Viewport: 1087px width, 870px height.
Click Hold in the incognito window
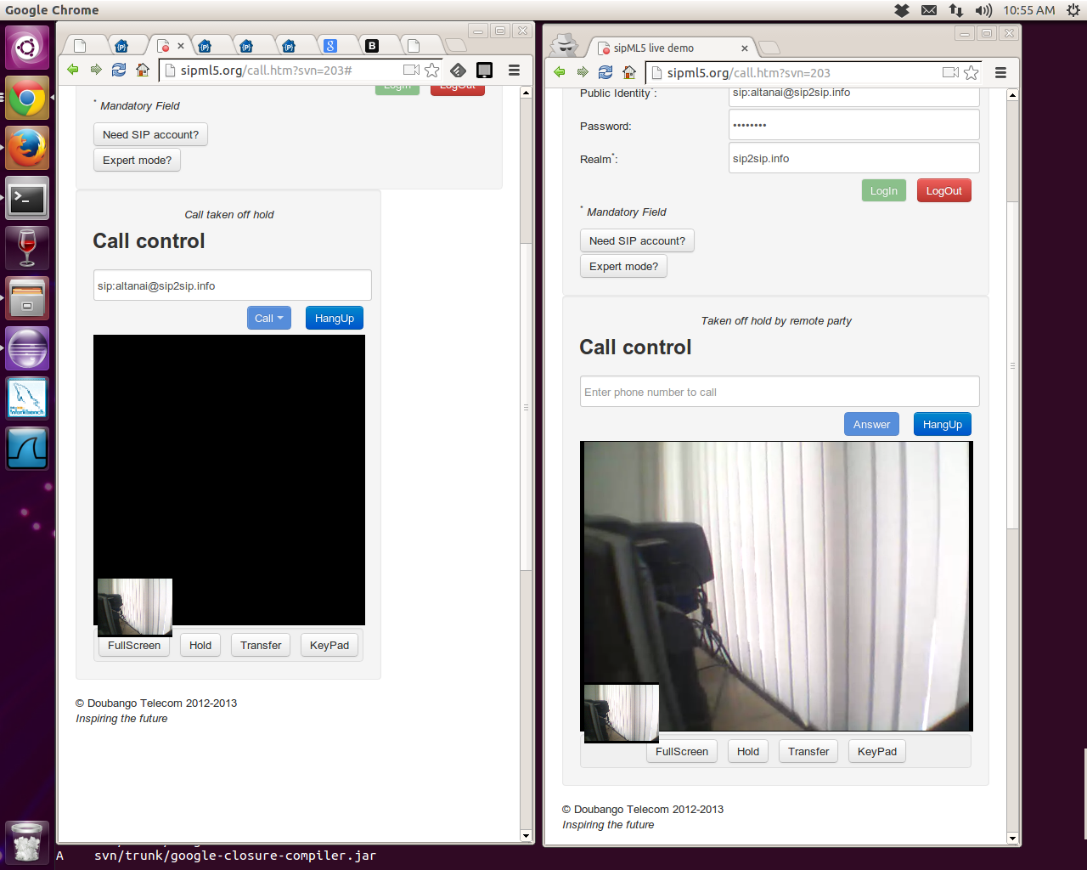coord(748,751)
